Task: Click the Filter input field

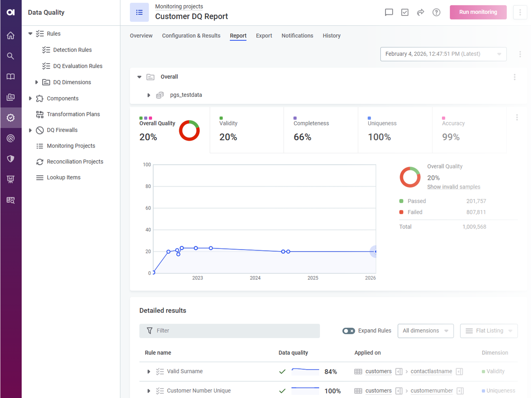Action: [229, 331]
